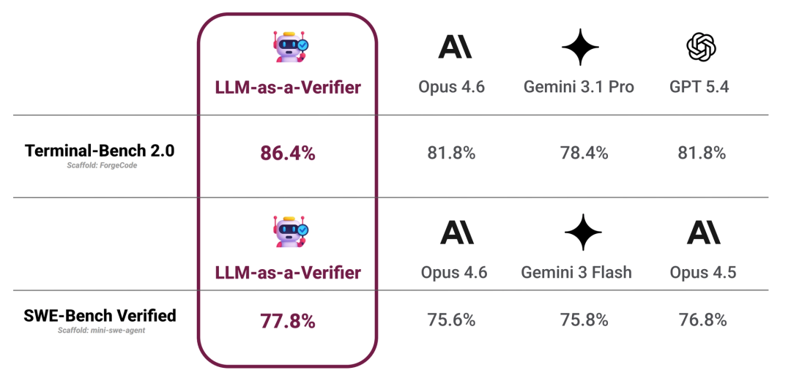This screenshot has width=791, height=389.
Task: Click the Anthropic logo above Opus 4.5
Action: (703, 232)
